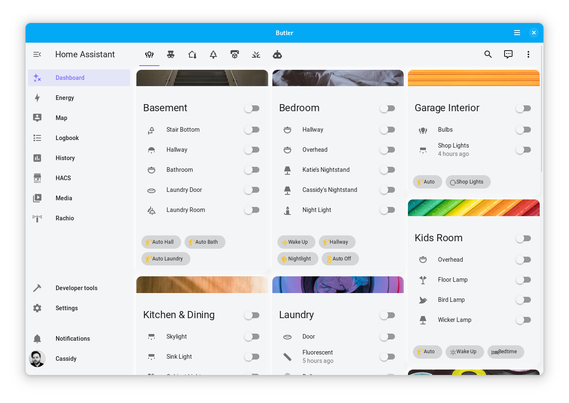Open the lights view tab icon
569x403 pixels.
pos(149,54)
